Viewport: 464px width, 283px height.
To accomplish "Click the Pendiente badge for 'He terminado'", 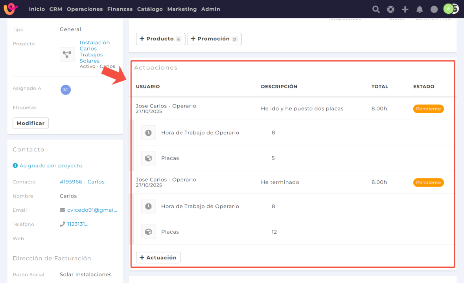I will (428, 182).
